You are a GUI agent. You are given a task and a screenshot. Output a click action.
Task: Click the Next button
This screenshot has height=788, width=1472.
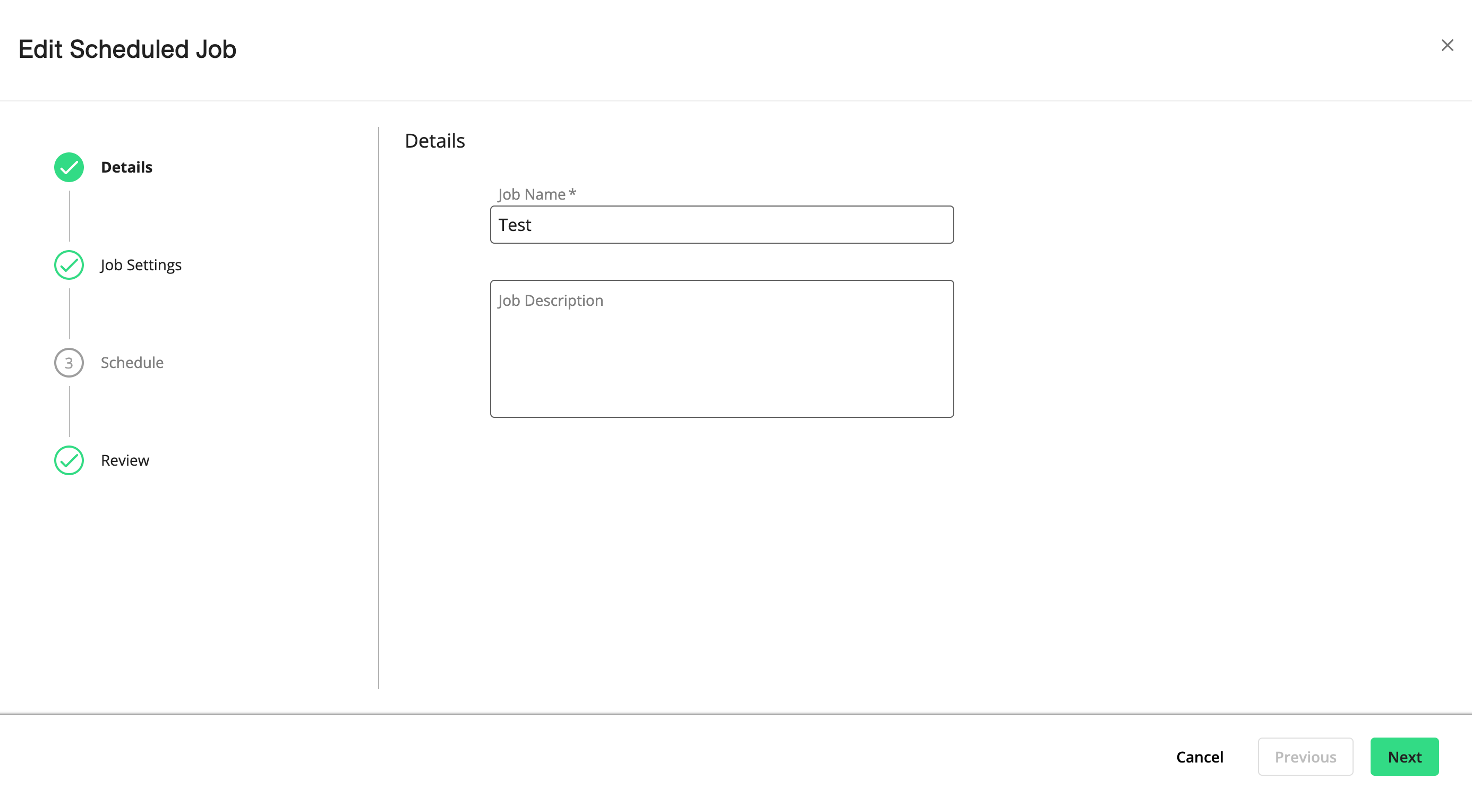point(1404,757)
